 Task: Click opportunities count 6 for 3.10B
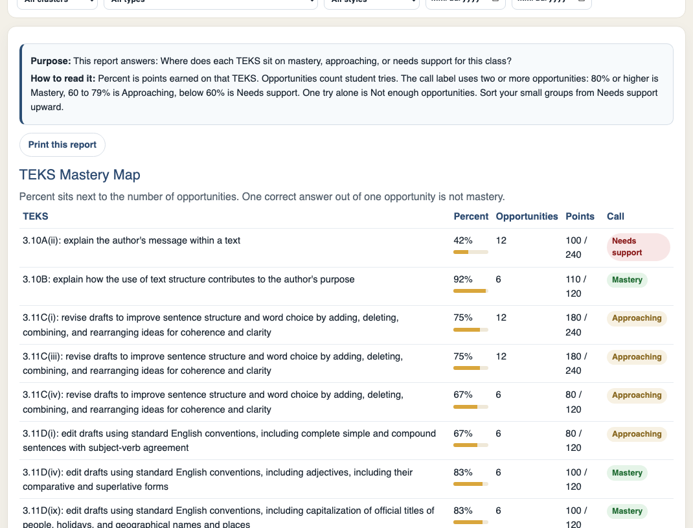click(x=498, y=279)
